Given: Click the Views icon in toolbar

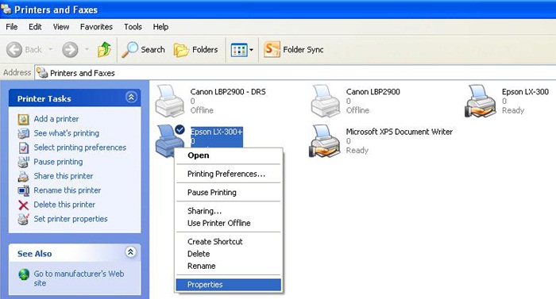Looking at the screenshot, I should point(238,50).
